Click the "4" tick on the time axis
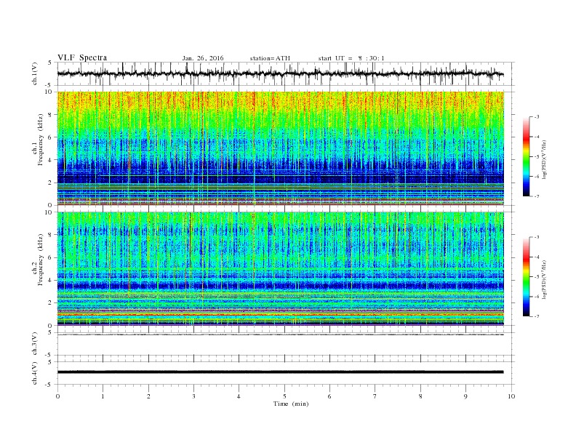The image size is (576, 445). click(239, 396)
